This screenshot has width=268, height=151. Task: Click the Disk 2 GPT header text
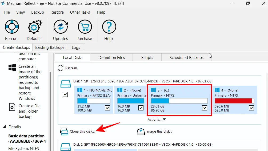143,145
